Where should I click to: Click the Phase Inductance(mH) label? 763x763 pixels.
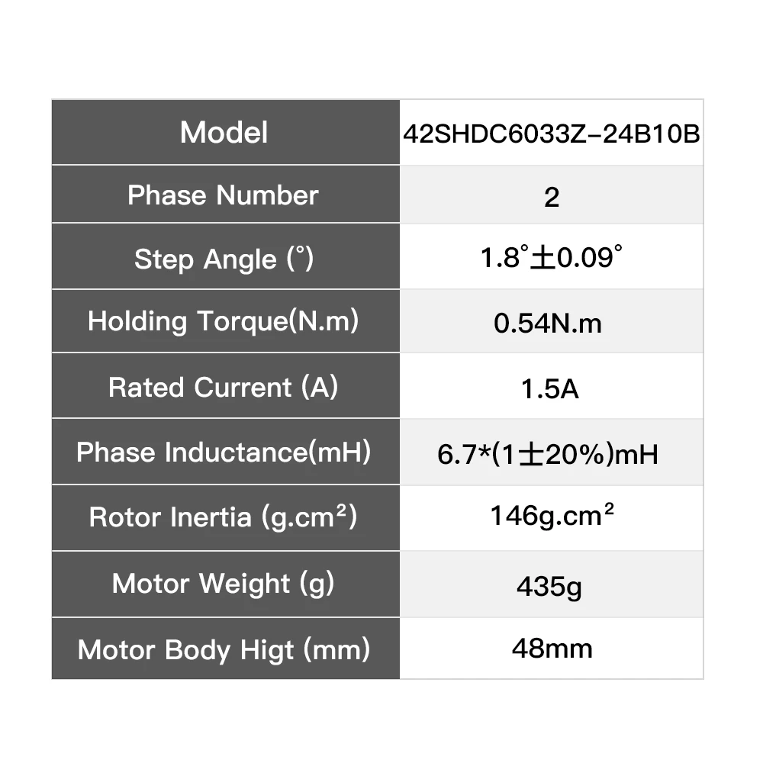tap(224, 452)
